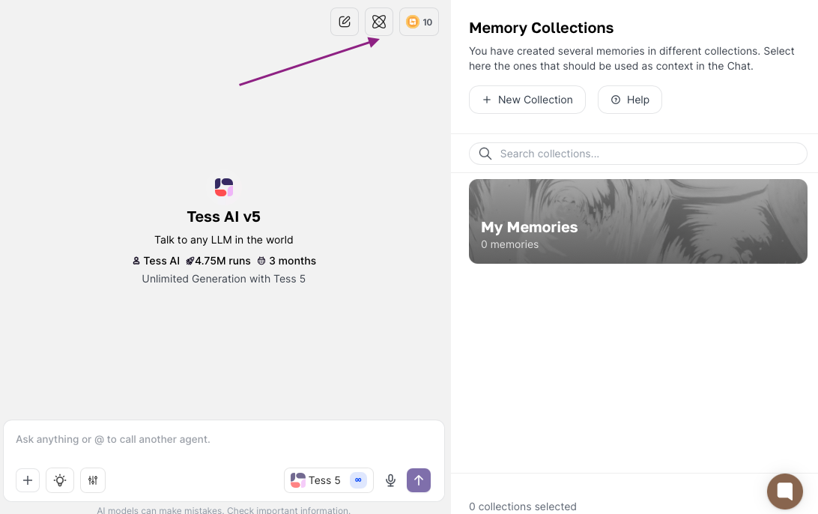
Task: Start a new chat with the edit icon
Action: click(345, 22)
